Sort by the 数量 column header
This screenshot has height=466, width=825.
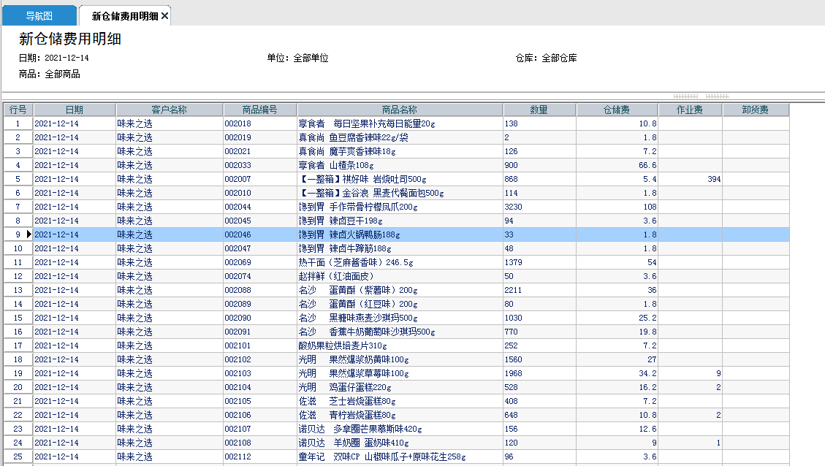click(x=539, y=110)
